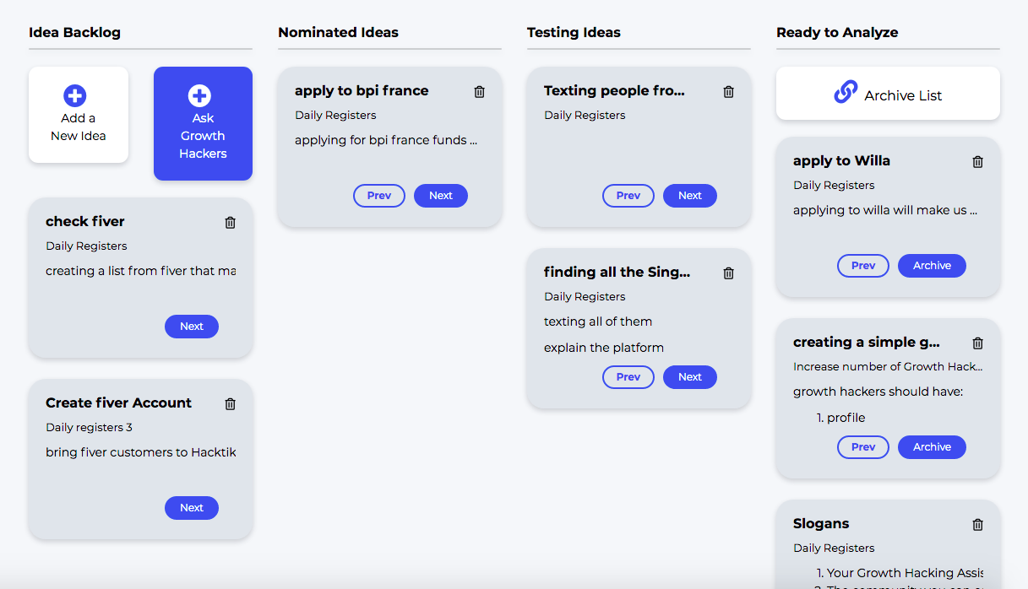
Task: Open the Archive List link
Action: 888,94
